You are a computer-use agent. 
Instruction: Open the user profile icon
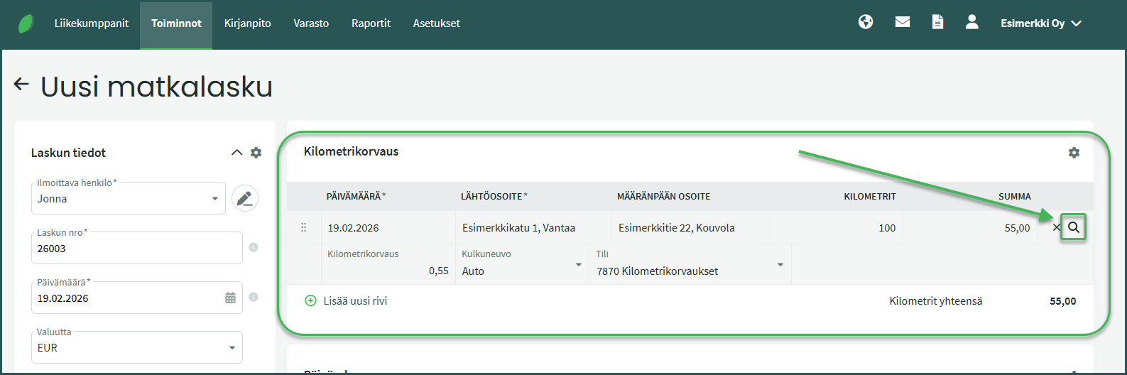971,23
